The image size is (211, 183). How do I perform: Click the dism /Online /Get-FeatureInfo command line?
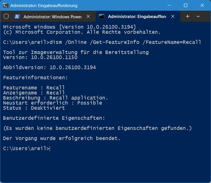click(x=102, y=42)
